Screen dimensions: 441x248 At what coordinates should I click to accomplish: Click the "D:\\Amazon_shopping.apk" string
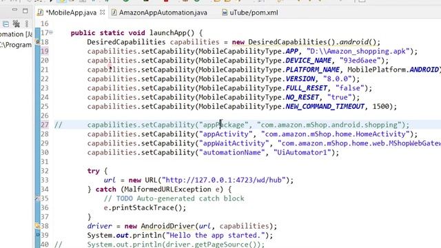pyautogui.click(x=358, y=52)
